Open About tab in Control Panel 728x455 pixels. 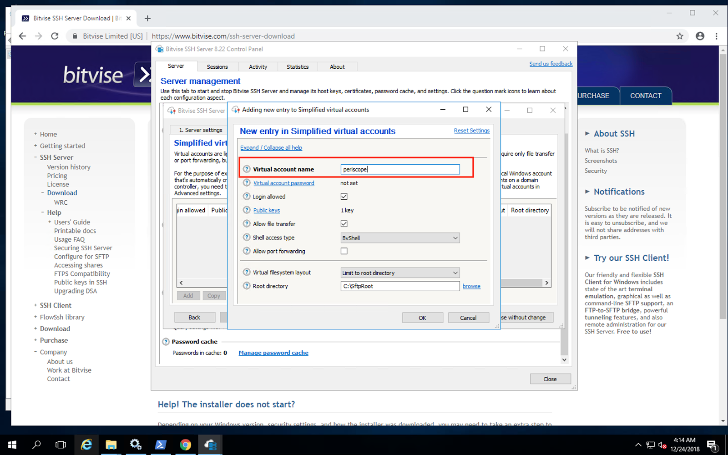tap(337, 67)
